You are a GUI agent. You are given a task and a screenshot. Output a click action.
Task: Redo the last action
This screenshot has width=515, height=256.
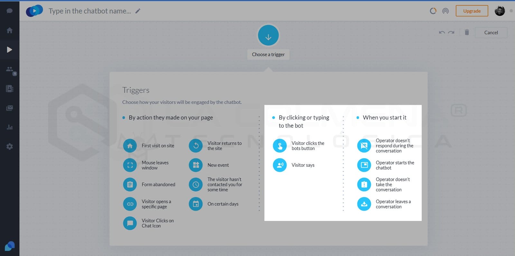(x=451, y=32)
